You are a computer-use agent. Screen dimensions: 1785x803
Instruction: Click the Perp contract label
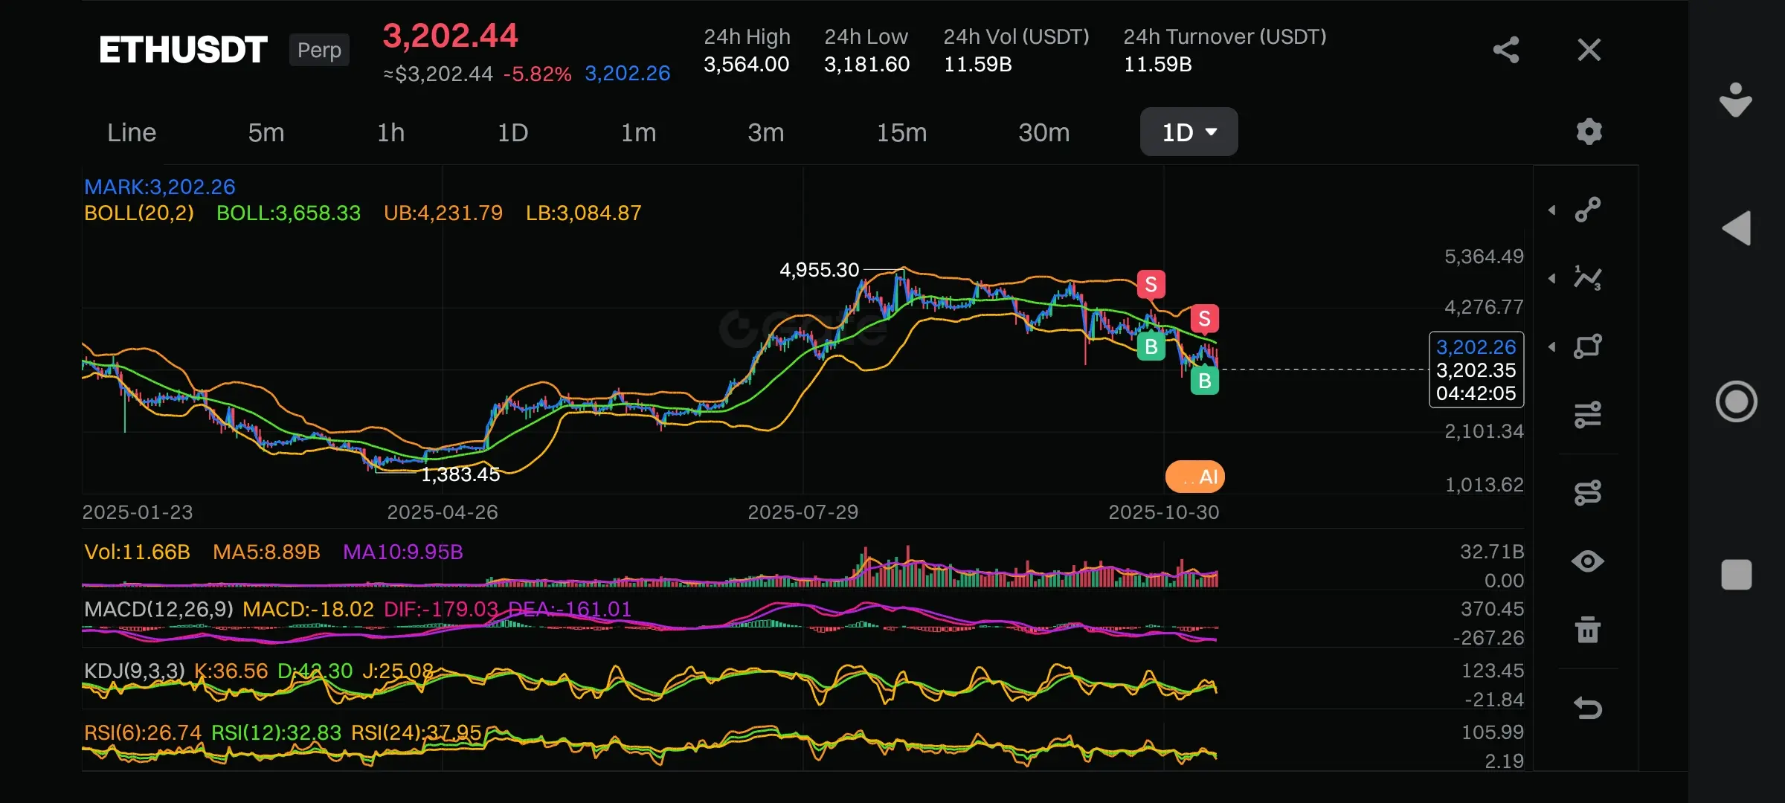tap(319, 50)
